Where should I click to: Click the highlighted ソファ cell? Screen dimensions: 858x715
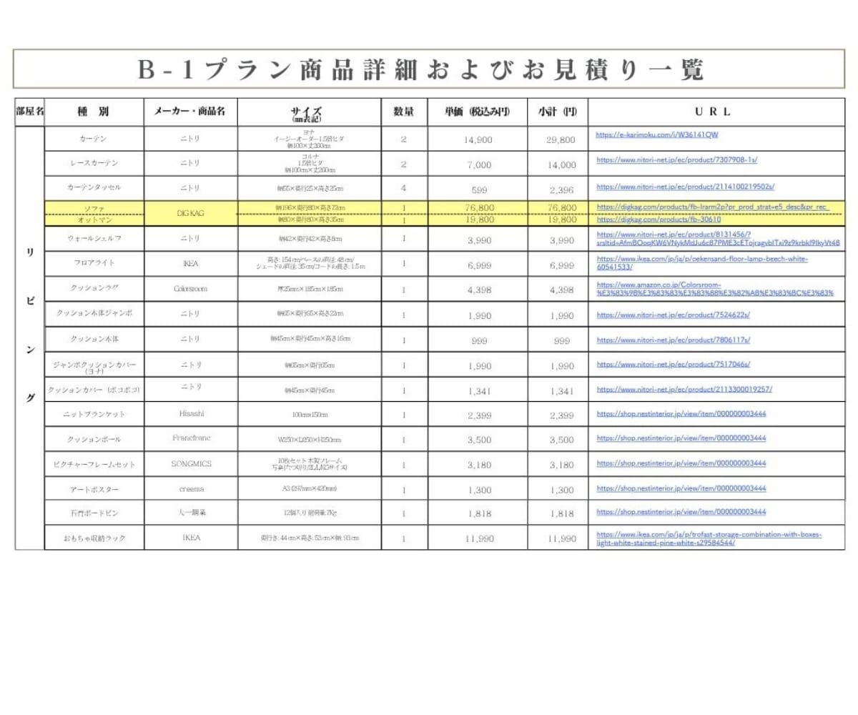[x=94, y=207]
